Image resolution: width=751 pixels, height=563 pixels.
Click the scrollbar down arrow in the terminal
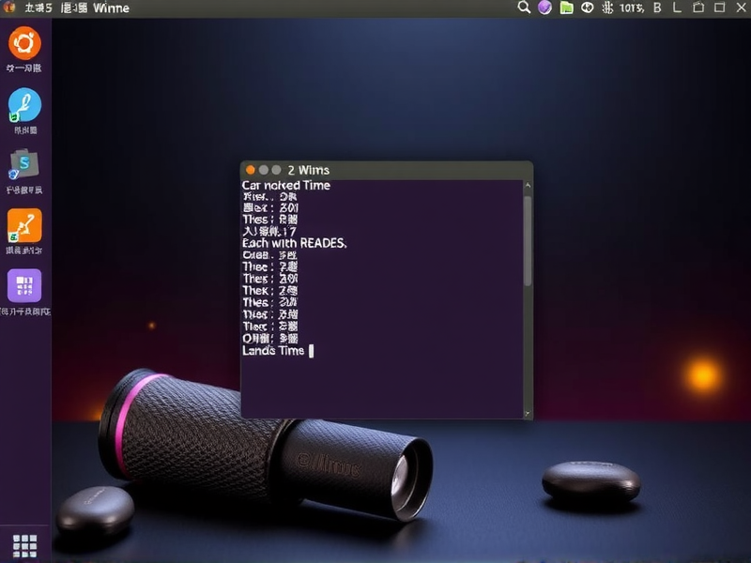(x=528, y=413)
